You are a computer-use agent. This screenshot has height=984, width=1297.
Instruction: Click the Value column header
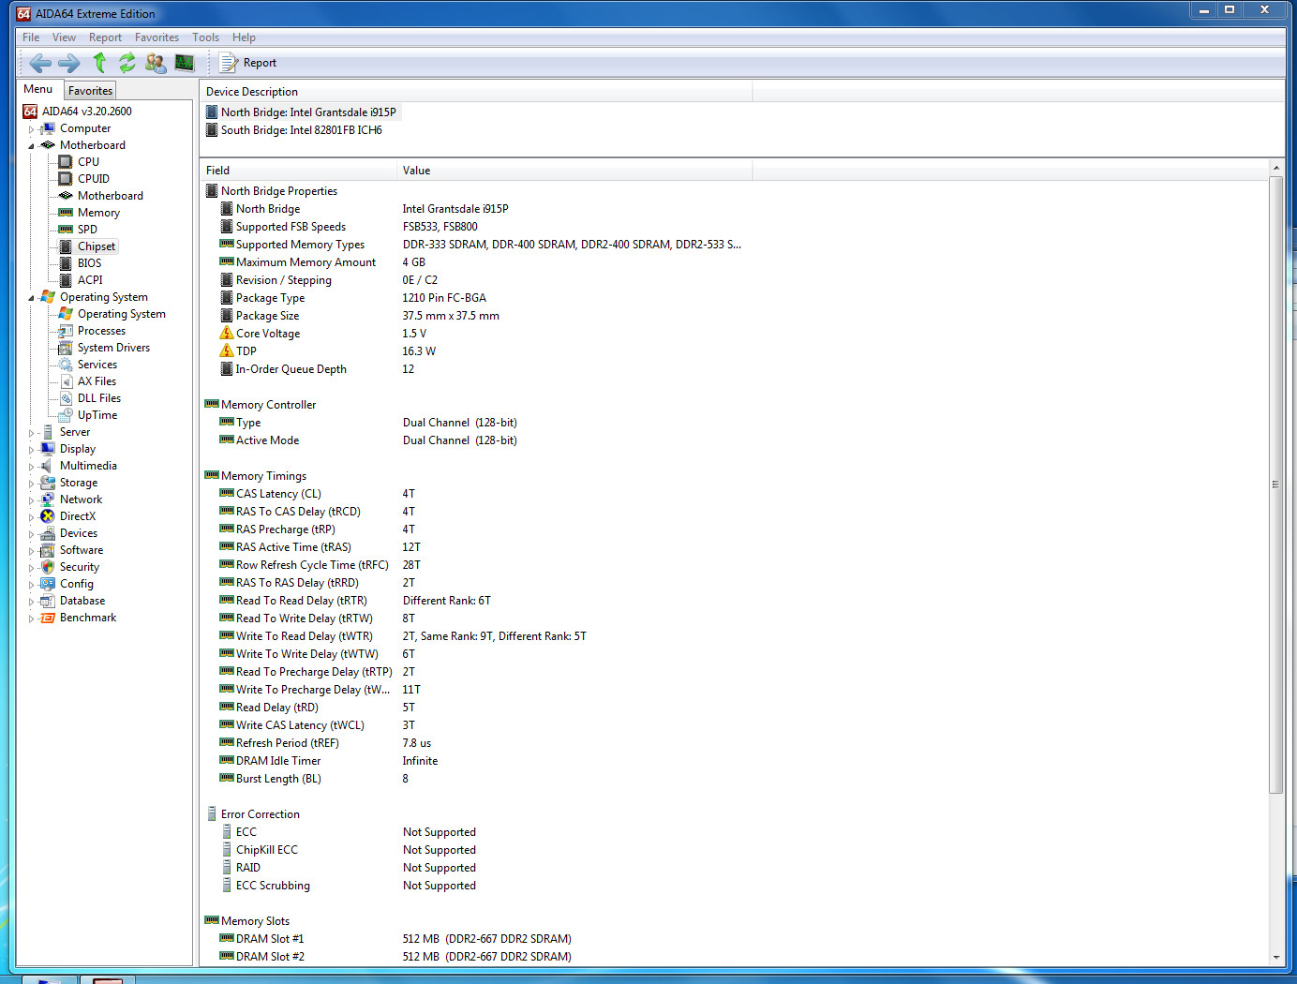click(417, 171)
